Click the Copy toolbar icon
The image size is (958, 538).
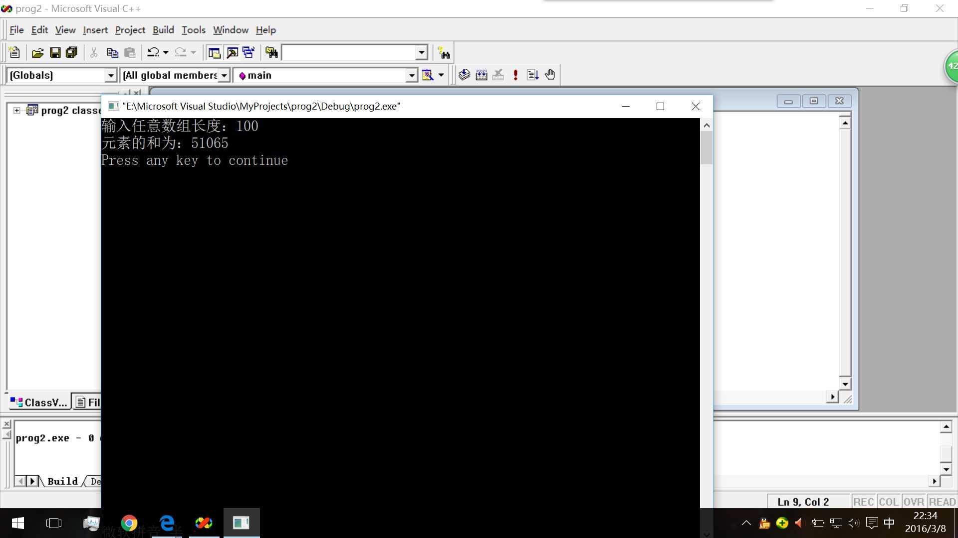(x=112, y=52)
